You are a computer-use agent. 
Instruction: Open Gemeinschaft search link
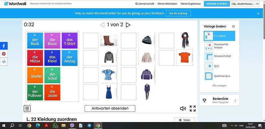[x=145, y=4]
